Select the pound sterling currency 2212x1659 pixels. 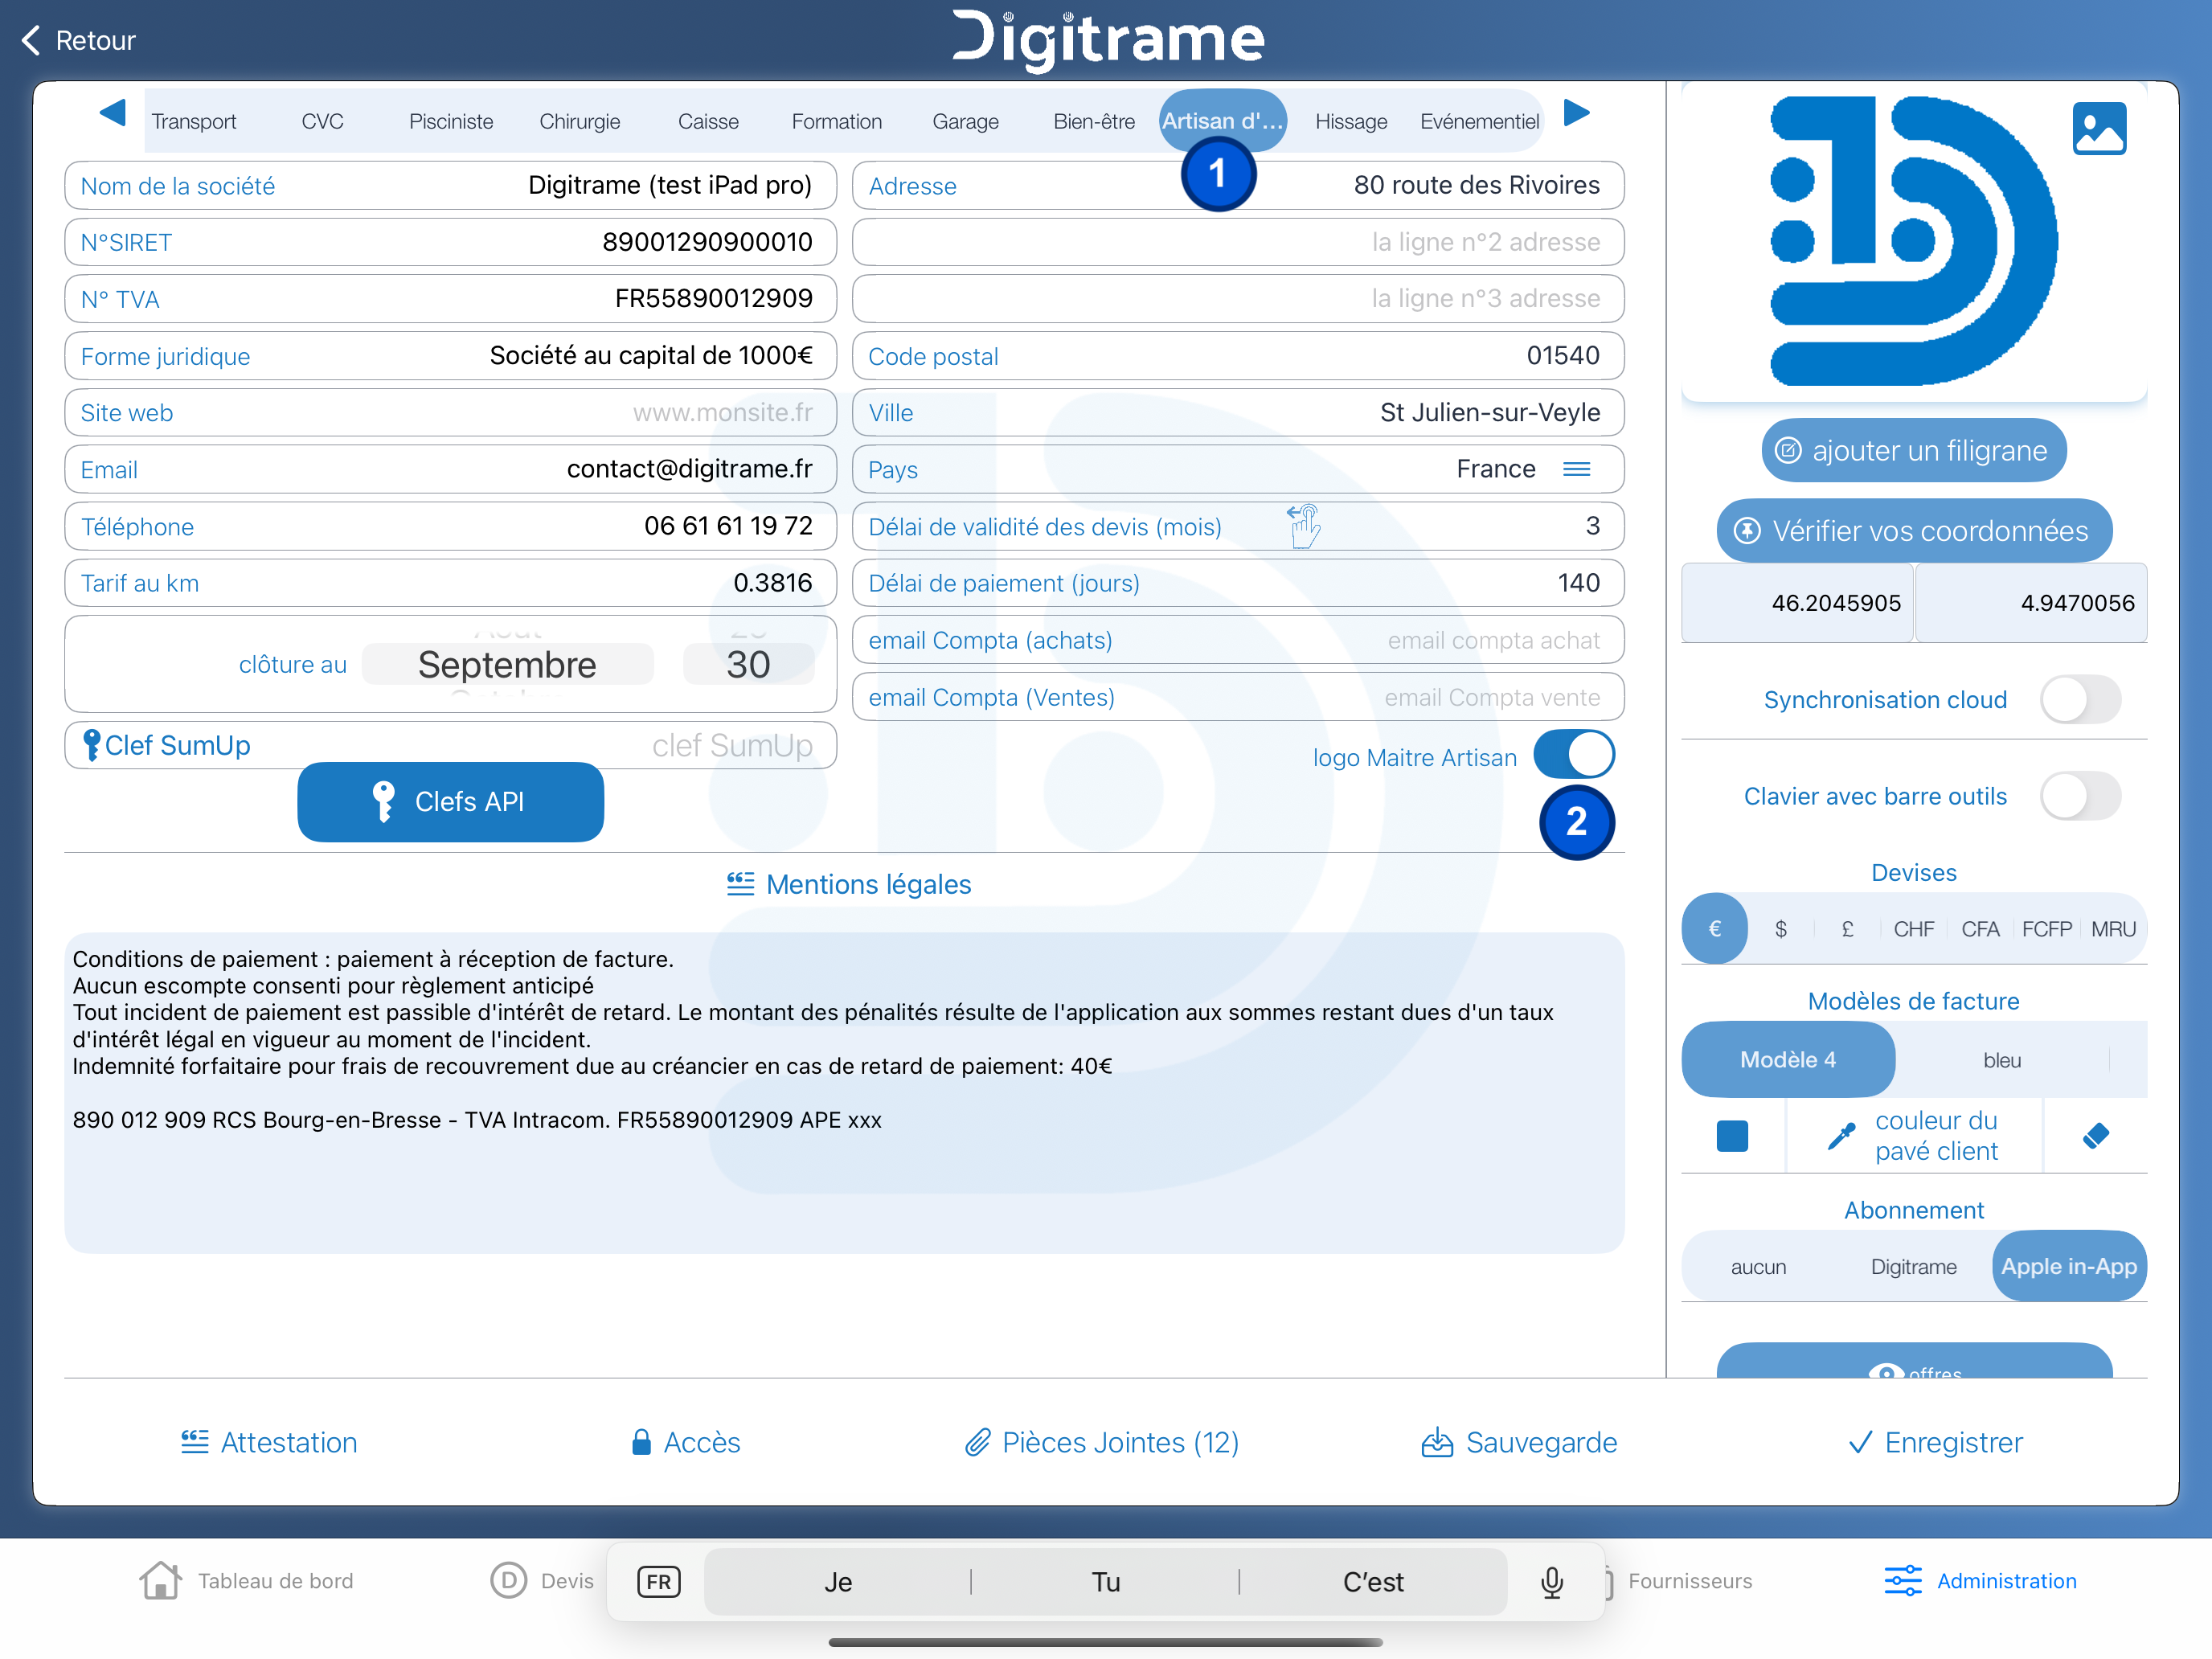pyautogui.click(x=1847, y=929)
